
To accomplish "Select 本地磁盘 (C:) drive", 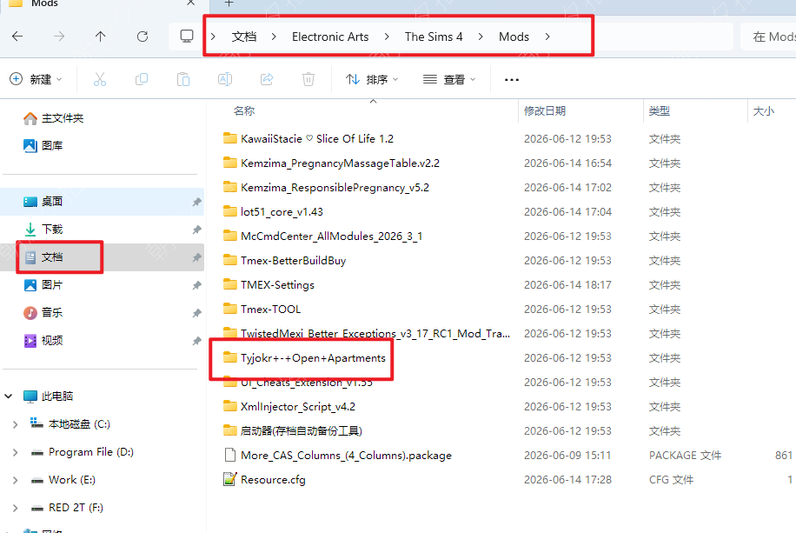I will point(70,423).
